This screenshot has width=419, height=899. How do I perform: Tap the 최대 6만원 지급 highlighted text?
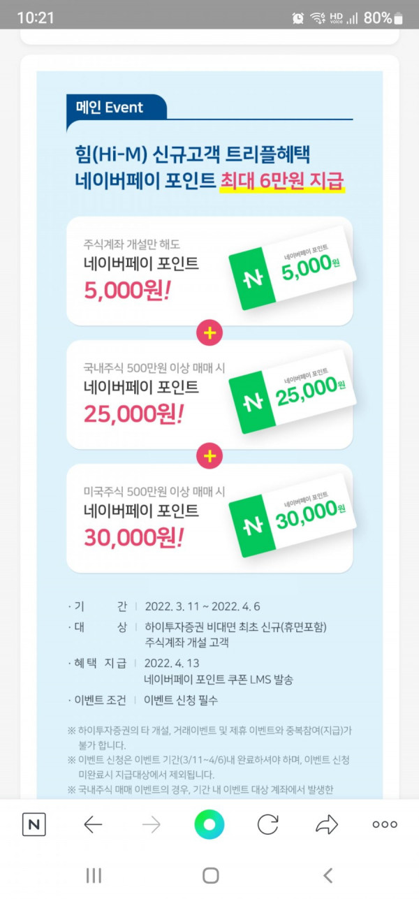point(282,181)
